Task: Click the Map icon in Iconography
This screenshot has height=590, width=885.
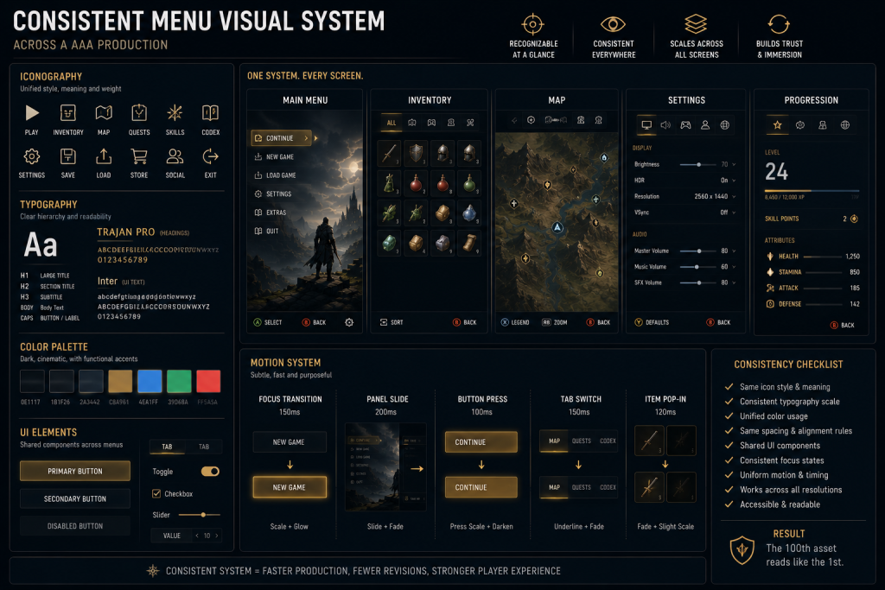Action: (x=104, y=113)
